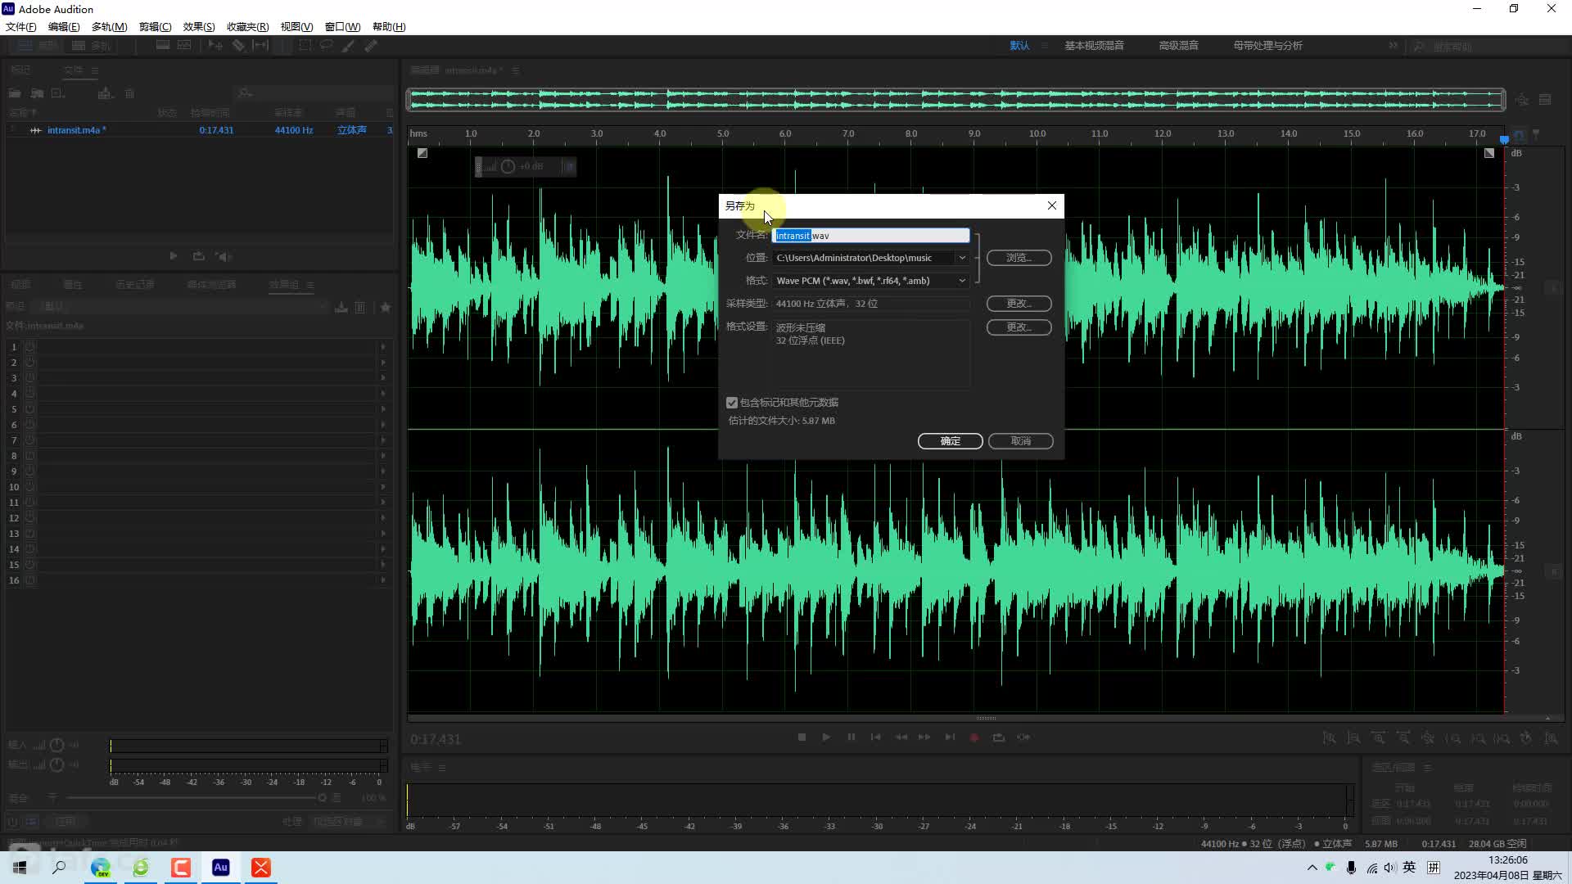Uncheck the include markers and metadata checkbox

(732, 403)
